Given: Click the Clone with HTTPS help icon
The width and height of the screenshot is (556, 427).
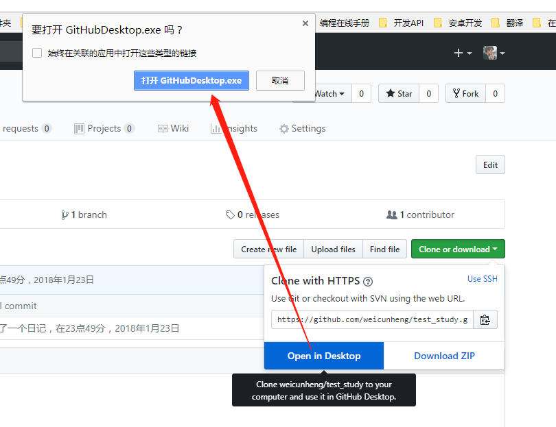Looking at the screenshot, I should tap(368, 282).
